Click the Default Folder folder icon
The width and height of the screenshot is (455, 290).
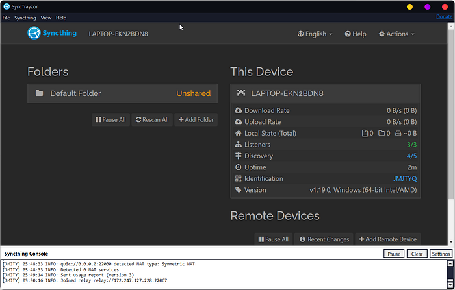pos(39,93)
